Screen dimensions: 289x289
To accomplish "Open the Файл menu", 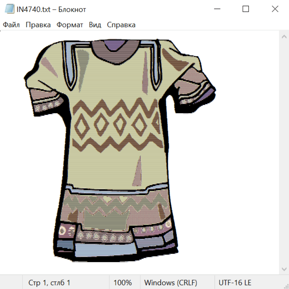I will [12, 25].
